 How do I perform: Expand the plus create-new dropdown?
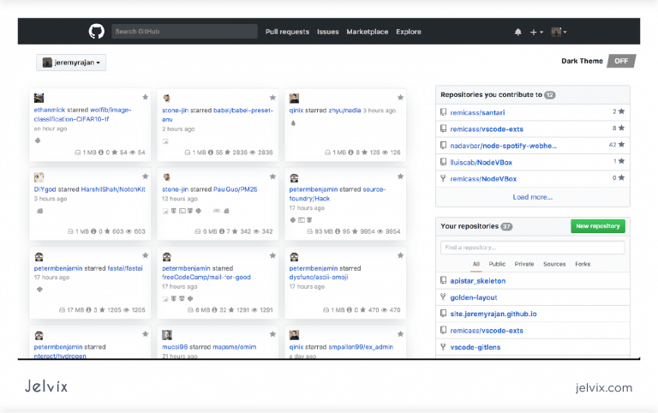536,32
